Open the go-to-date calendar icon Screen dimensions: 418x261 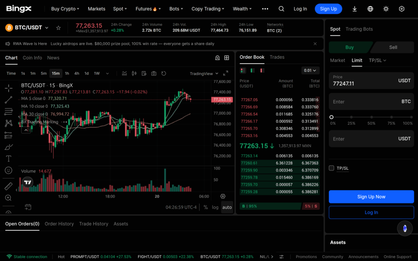point(28,207)
